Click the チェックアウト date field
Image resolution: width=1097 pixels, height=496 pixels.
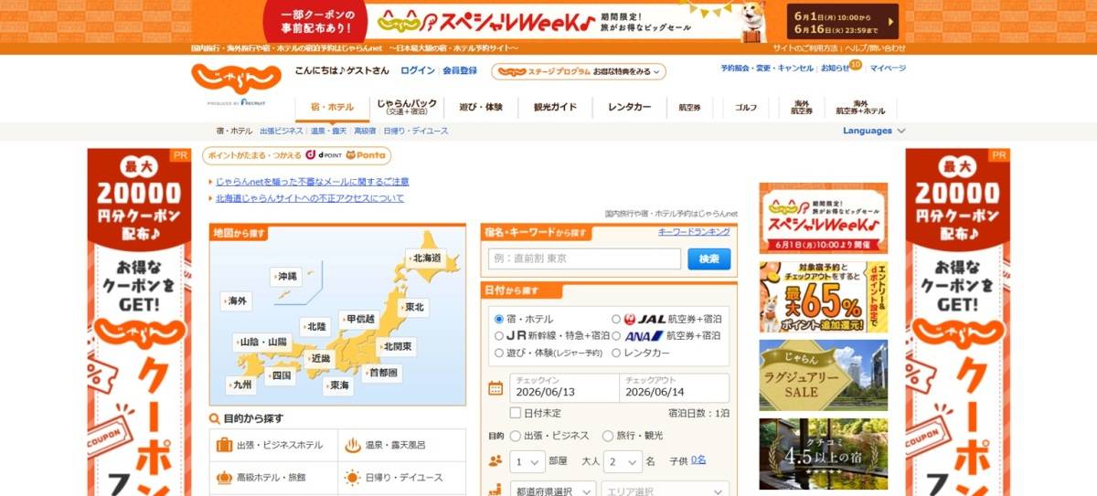675,387
